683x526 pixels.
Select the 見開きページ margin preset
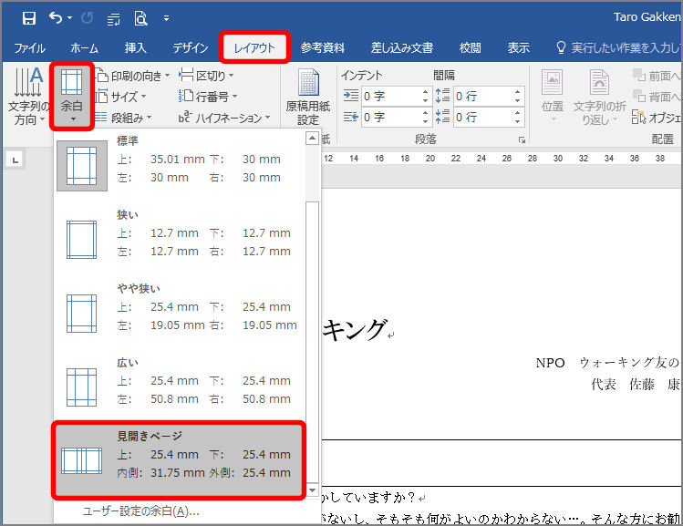[179, 459]
